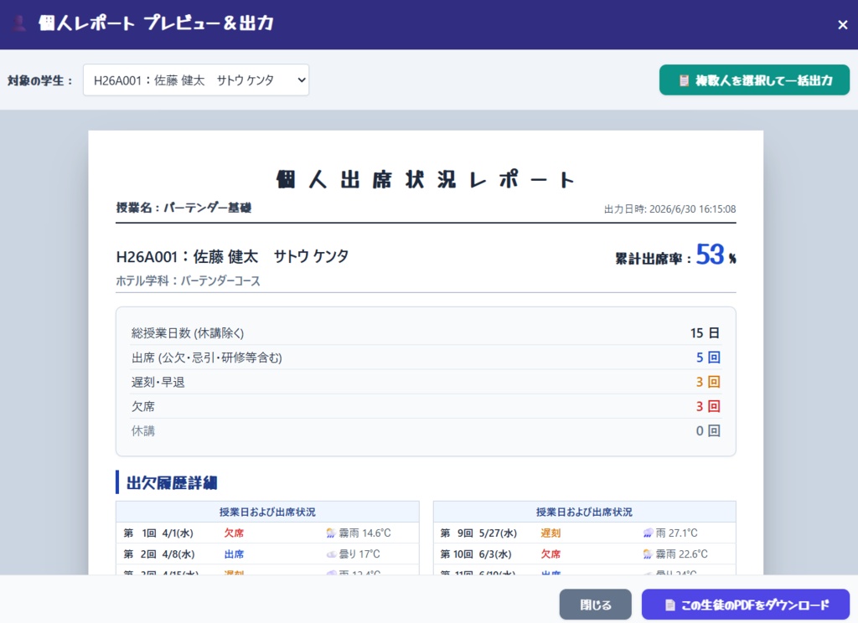858x623 pixels.
Task: Click the 5 回 attendance count
Action: pyautogui.click(x=708, y=358)
